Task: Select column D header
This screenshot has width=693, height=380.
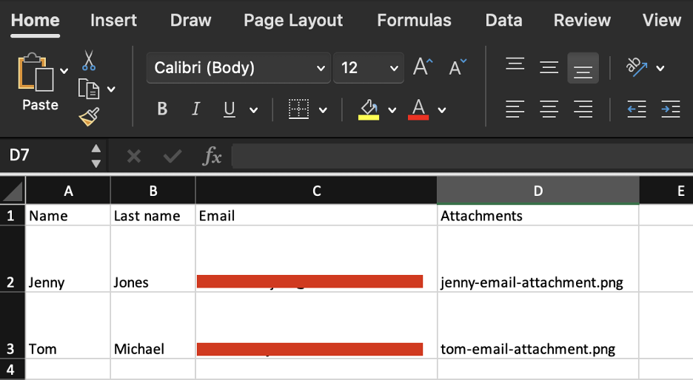Action: pos(538,191)
